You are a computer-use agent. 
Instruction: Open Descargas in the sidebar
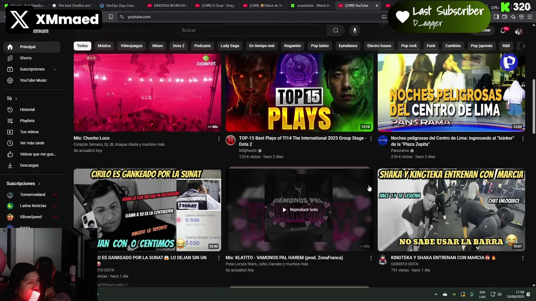click(x=32, y=165)
